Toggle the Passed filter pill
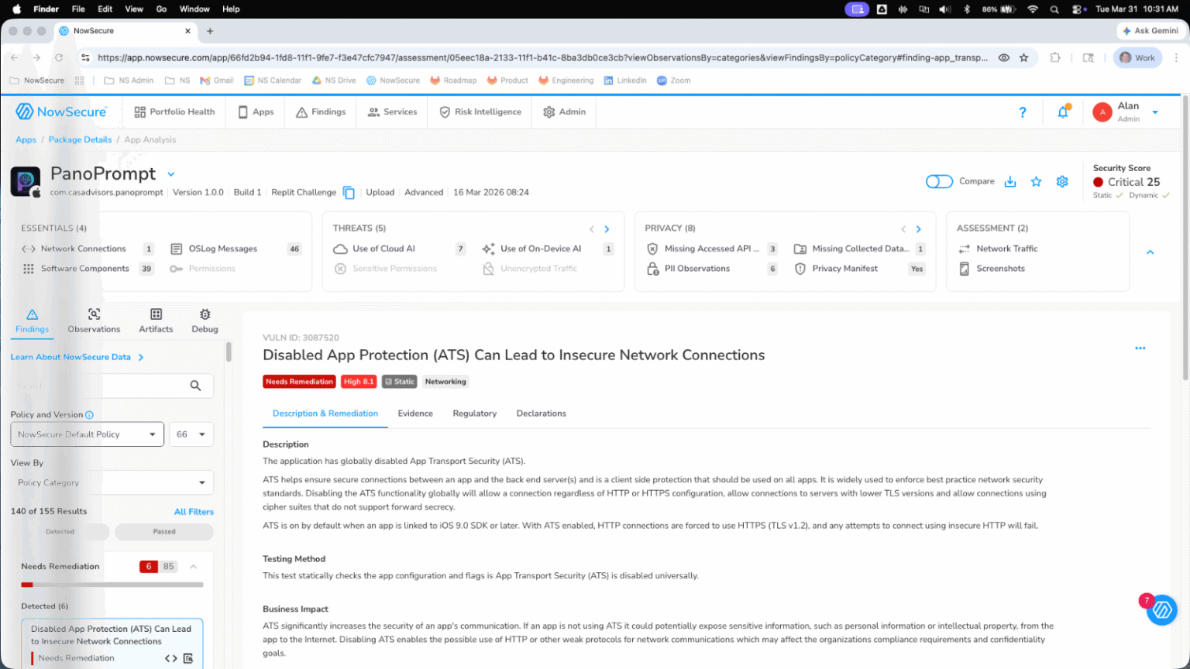 point(164,532)
